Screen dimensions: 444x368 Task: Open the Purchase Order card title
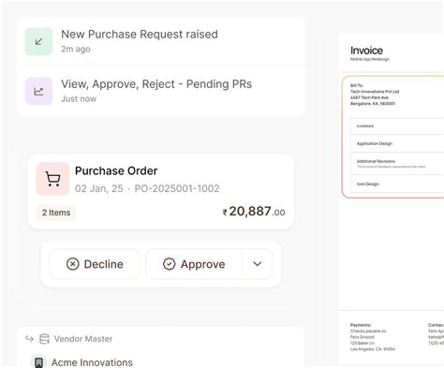(116, 171)
